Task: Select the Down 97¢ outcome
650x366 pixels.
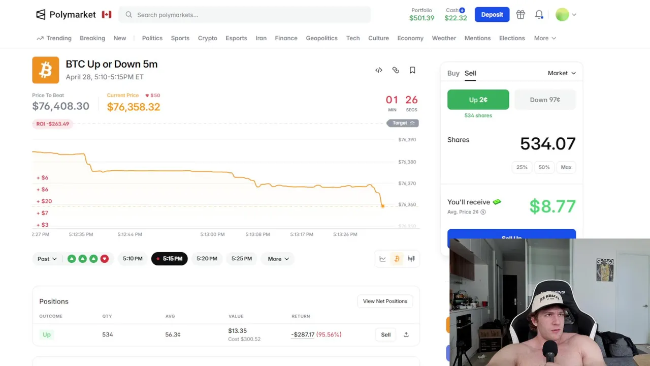Action: [545, 100]
